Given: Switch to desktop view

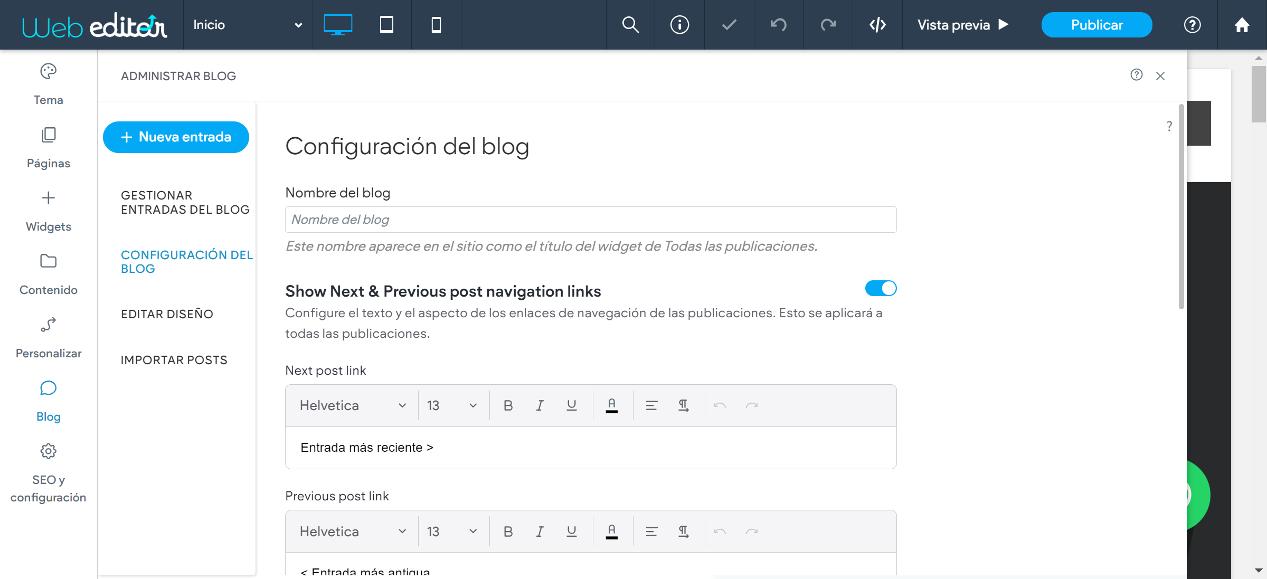Looking at the screenshot, I should point(338,25).
